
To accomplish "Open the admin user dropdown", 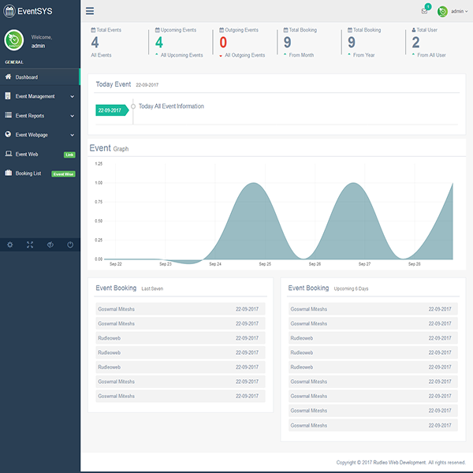I will click(459, 11).
